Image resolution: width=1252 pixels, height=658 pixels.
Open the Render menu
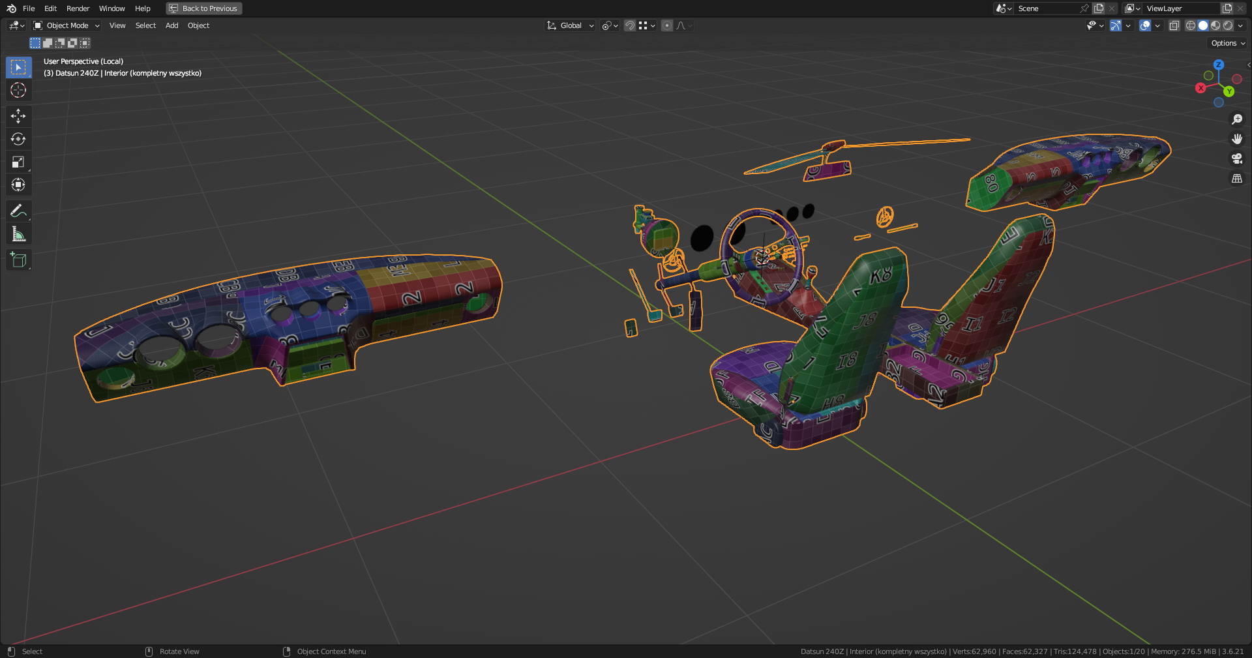tap(78, 8)
